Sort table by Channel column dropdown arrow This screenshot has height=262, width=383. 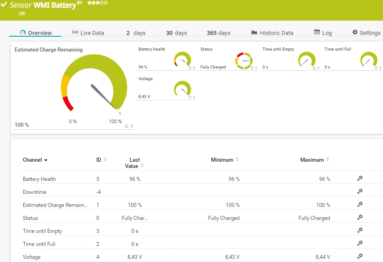(x=46, y=160)
